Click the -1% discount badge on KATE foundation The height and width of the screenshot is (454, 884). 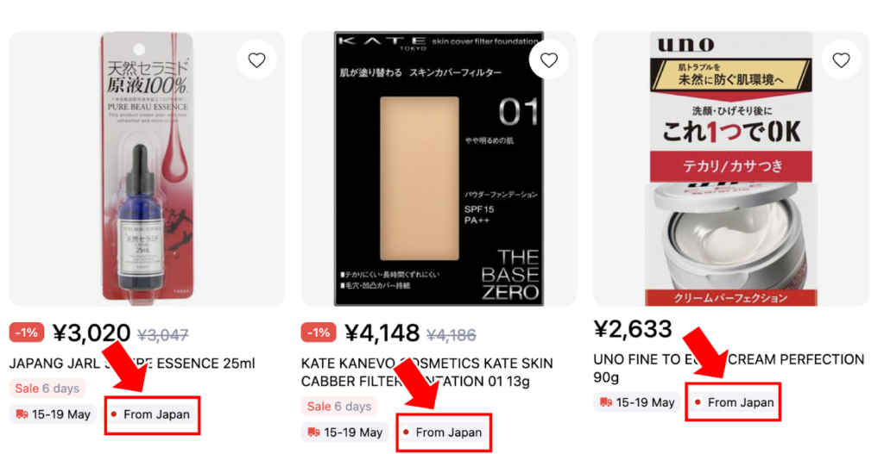click(x=319, y=333)
